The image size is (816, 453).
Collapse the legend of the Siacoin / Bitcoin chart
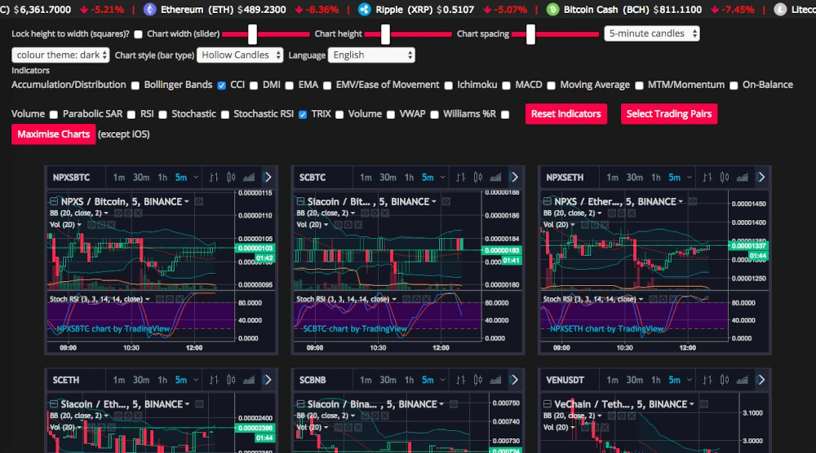(300, 201)
